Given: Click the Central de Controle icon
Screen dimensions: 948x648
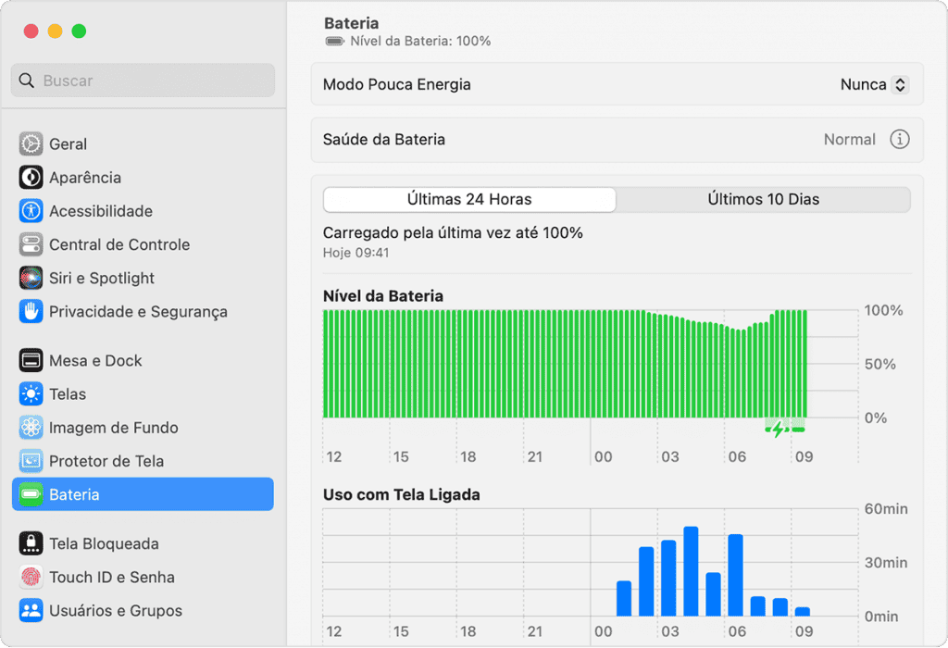Looking at the screenshot, I should point(31,244).
